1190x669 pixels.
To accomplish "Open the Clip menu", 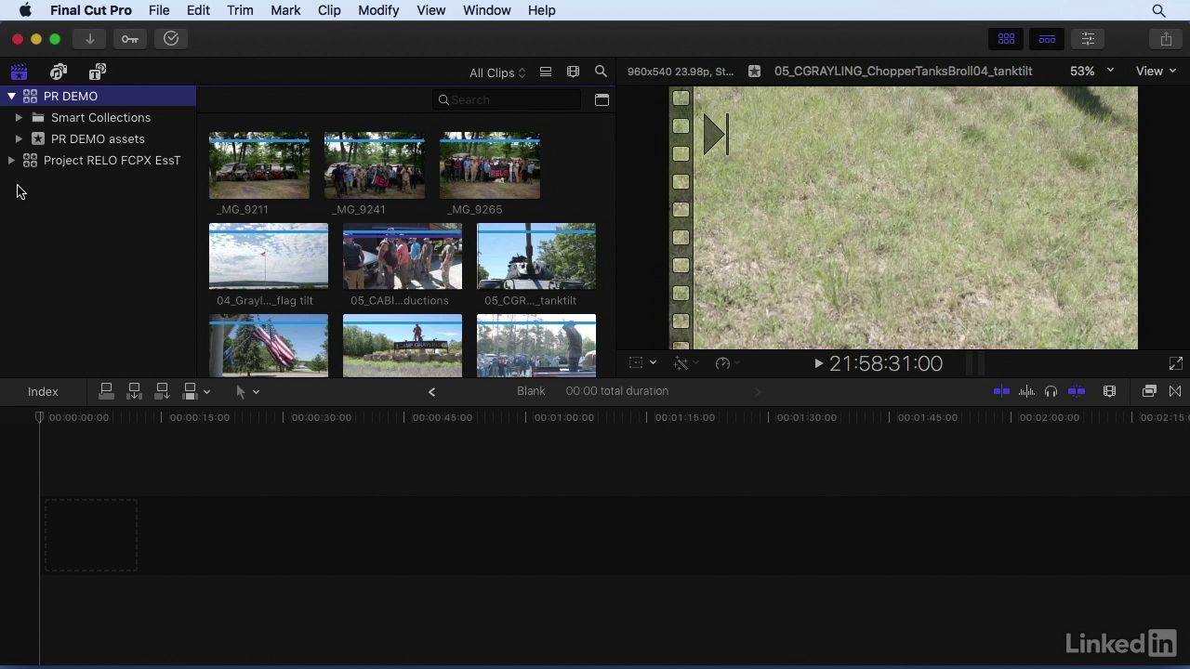I will tap(329, 10).
